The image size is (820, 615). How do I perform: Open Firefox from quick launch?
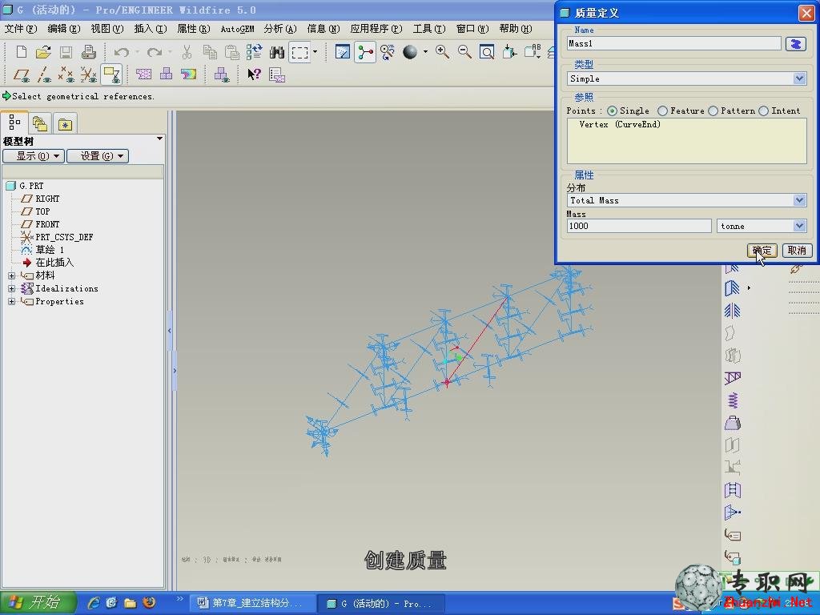tap(149, 602)
